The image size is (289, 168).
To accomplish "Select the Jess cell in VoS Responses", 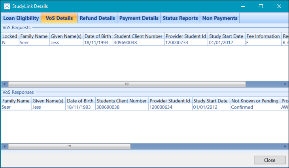I will 48,107.
